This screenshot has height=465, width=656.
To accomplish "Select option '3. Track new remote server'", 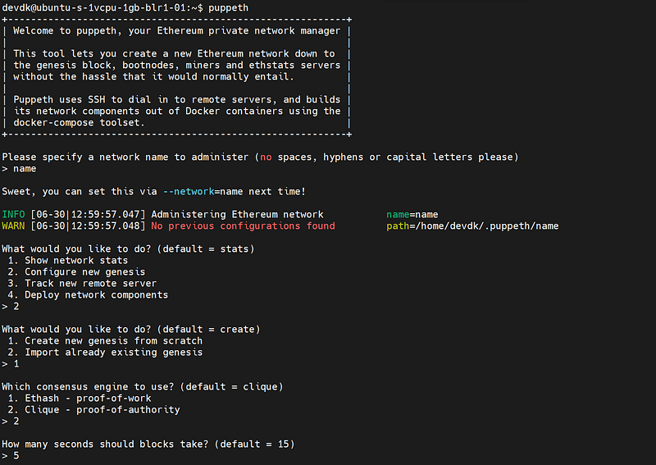I will click(82, 284).
